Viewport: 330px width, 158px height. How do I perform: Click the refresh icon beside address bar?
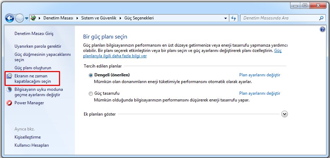point(233,18)
